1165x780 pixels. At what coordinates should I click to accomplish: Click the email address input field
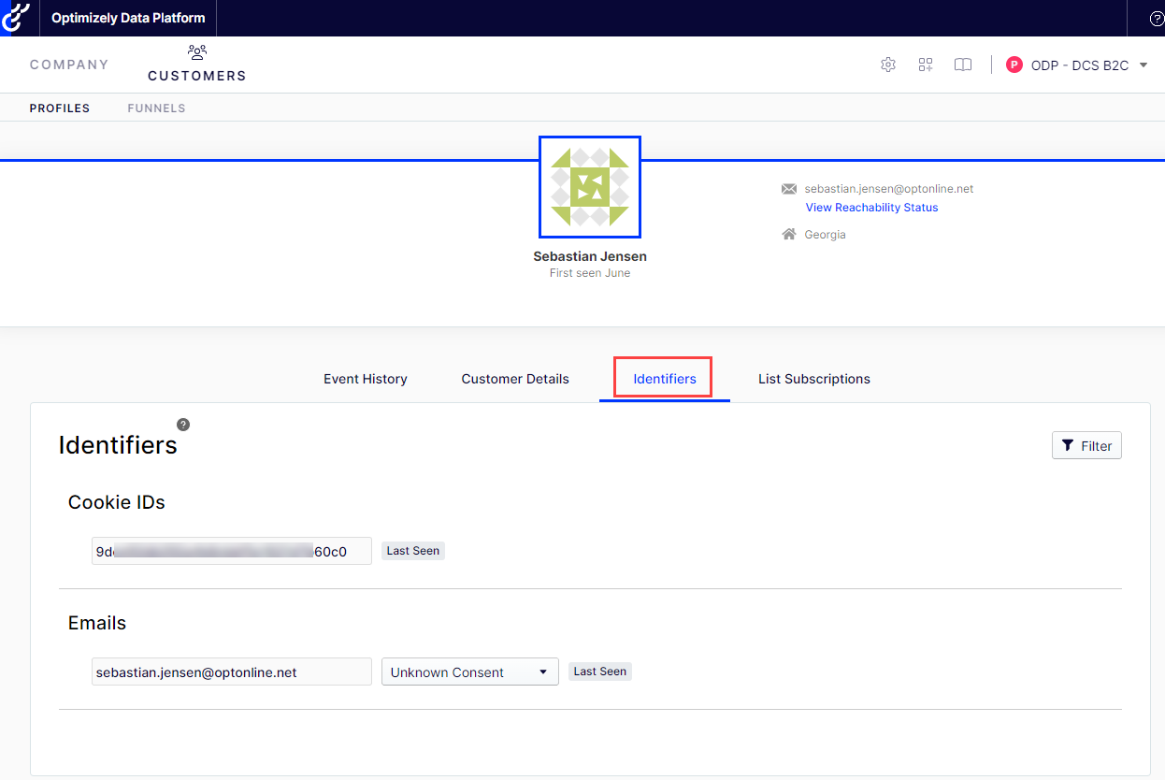tap(232, 672)
